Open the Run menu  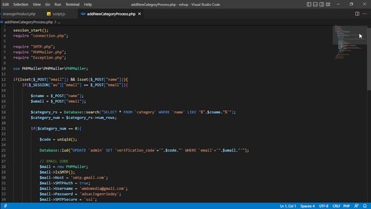coord(57,5)
